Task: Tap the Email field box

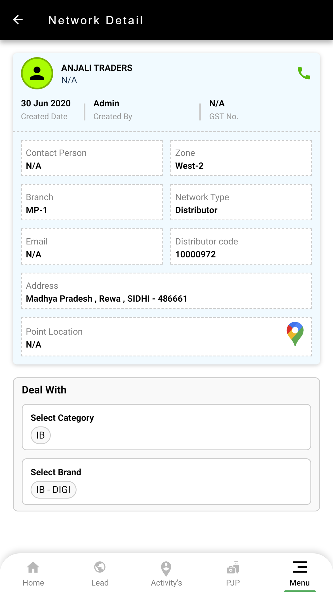Action: point(92,247)
